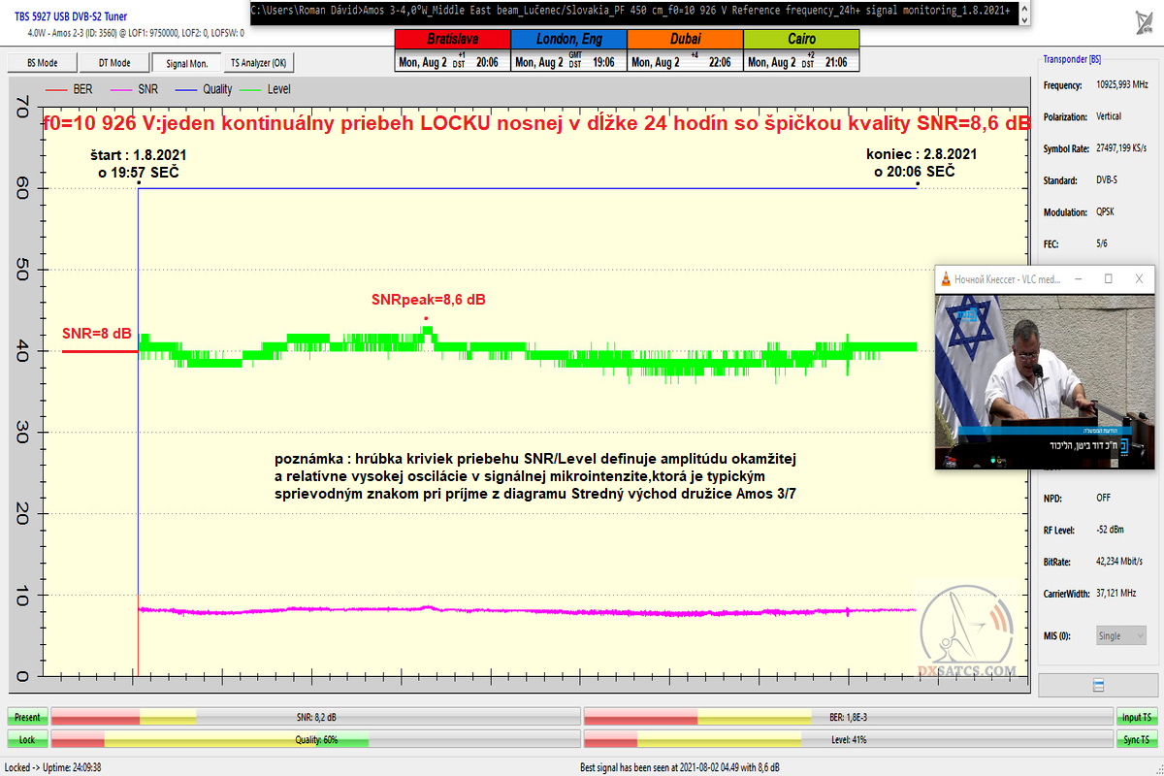Open the TS Analyzer (OK) button
The image size is (1164, 776).
(x=258, y=63)
